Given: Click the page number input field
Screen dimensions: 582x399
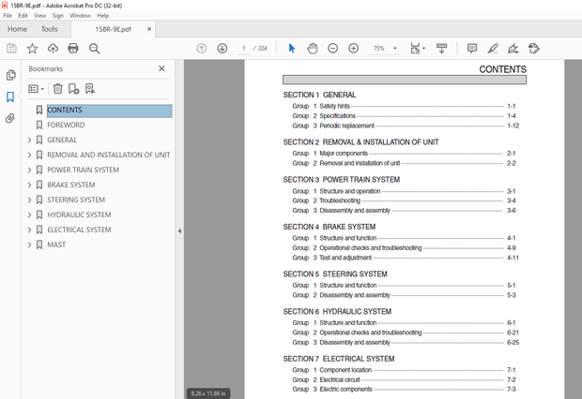Looking at the screenshot, I should pos(244,48).
